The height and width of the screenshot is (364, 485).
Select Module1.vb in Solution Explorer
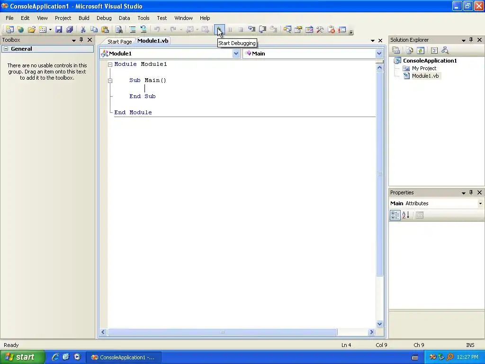pyautogui.click(x=425, y=76)
